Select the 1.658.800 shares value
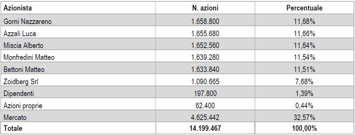The width and height of the screenshot is (355, 135). [x=205, y=22]
